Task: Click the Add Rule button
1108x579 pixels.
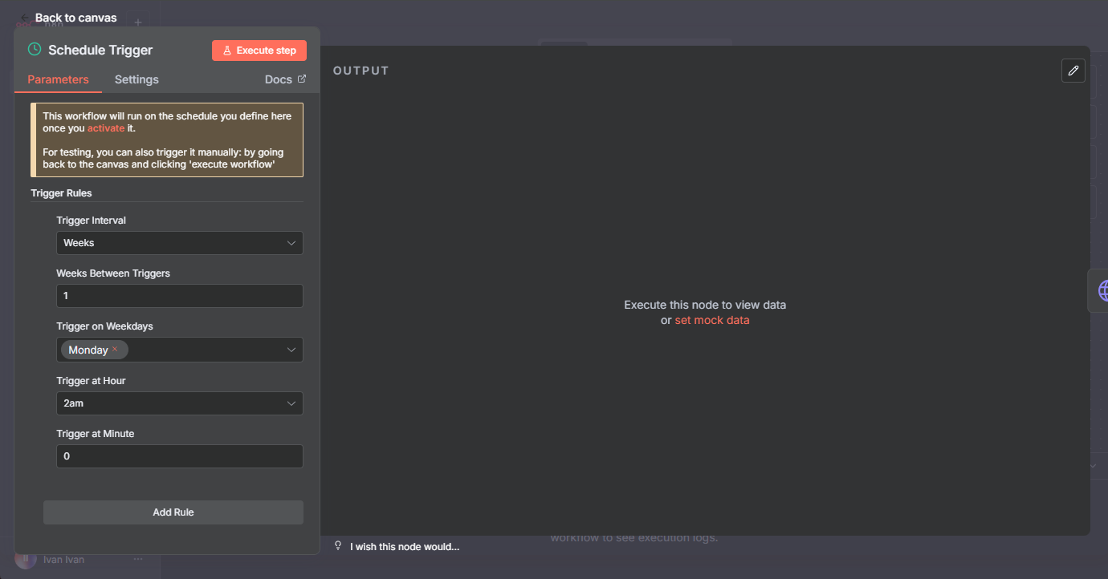Action: click(173, 512)
